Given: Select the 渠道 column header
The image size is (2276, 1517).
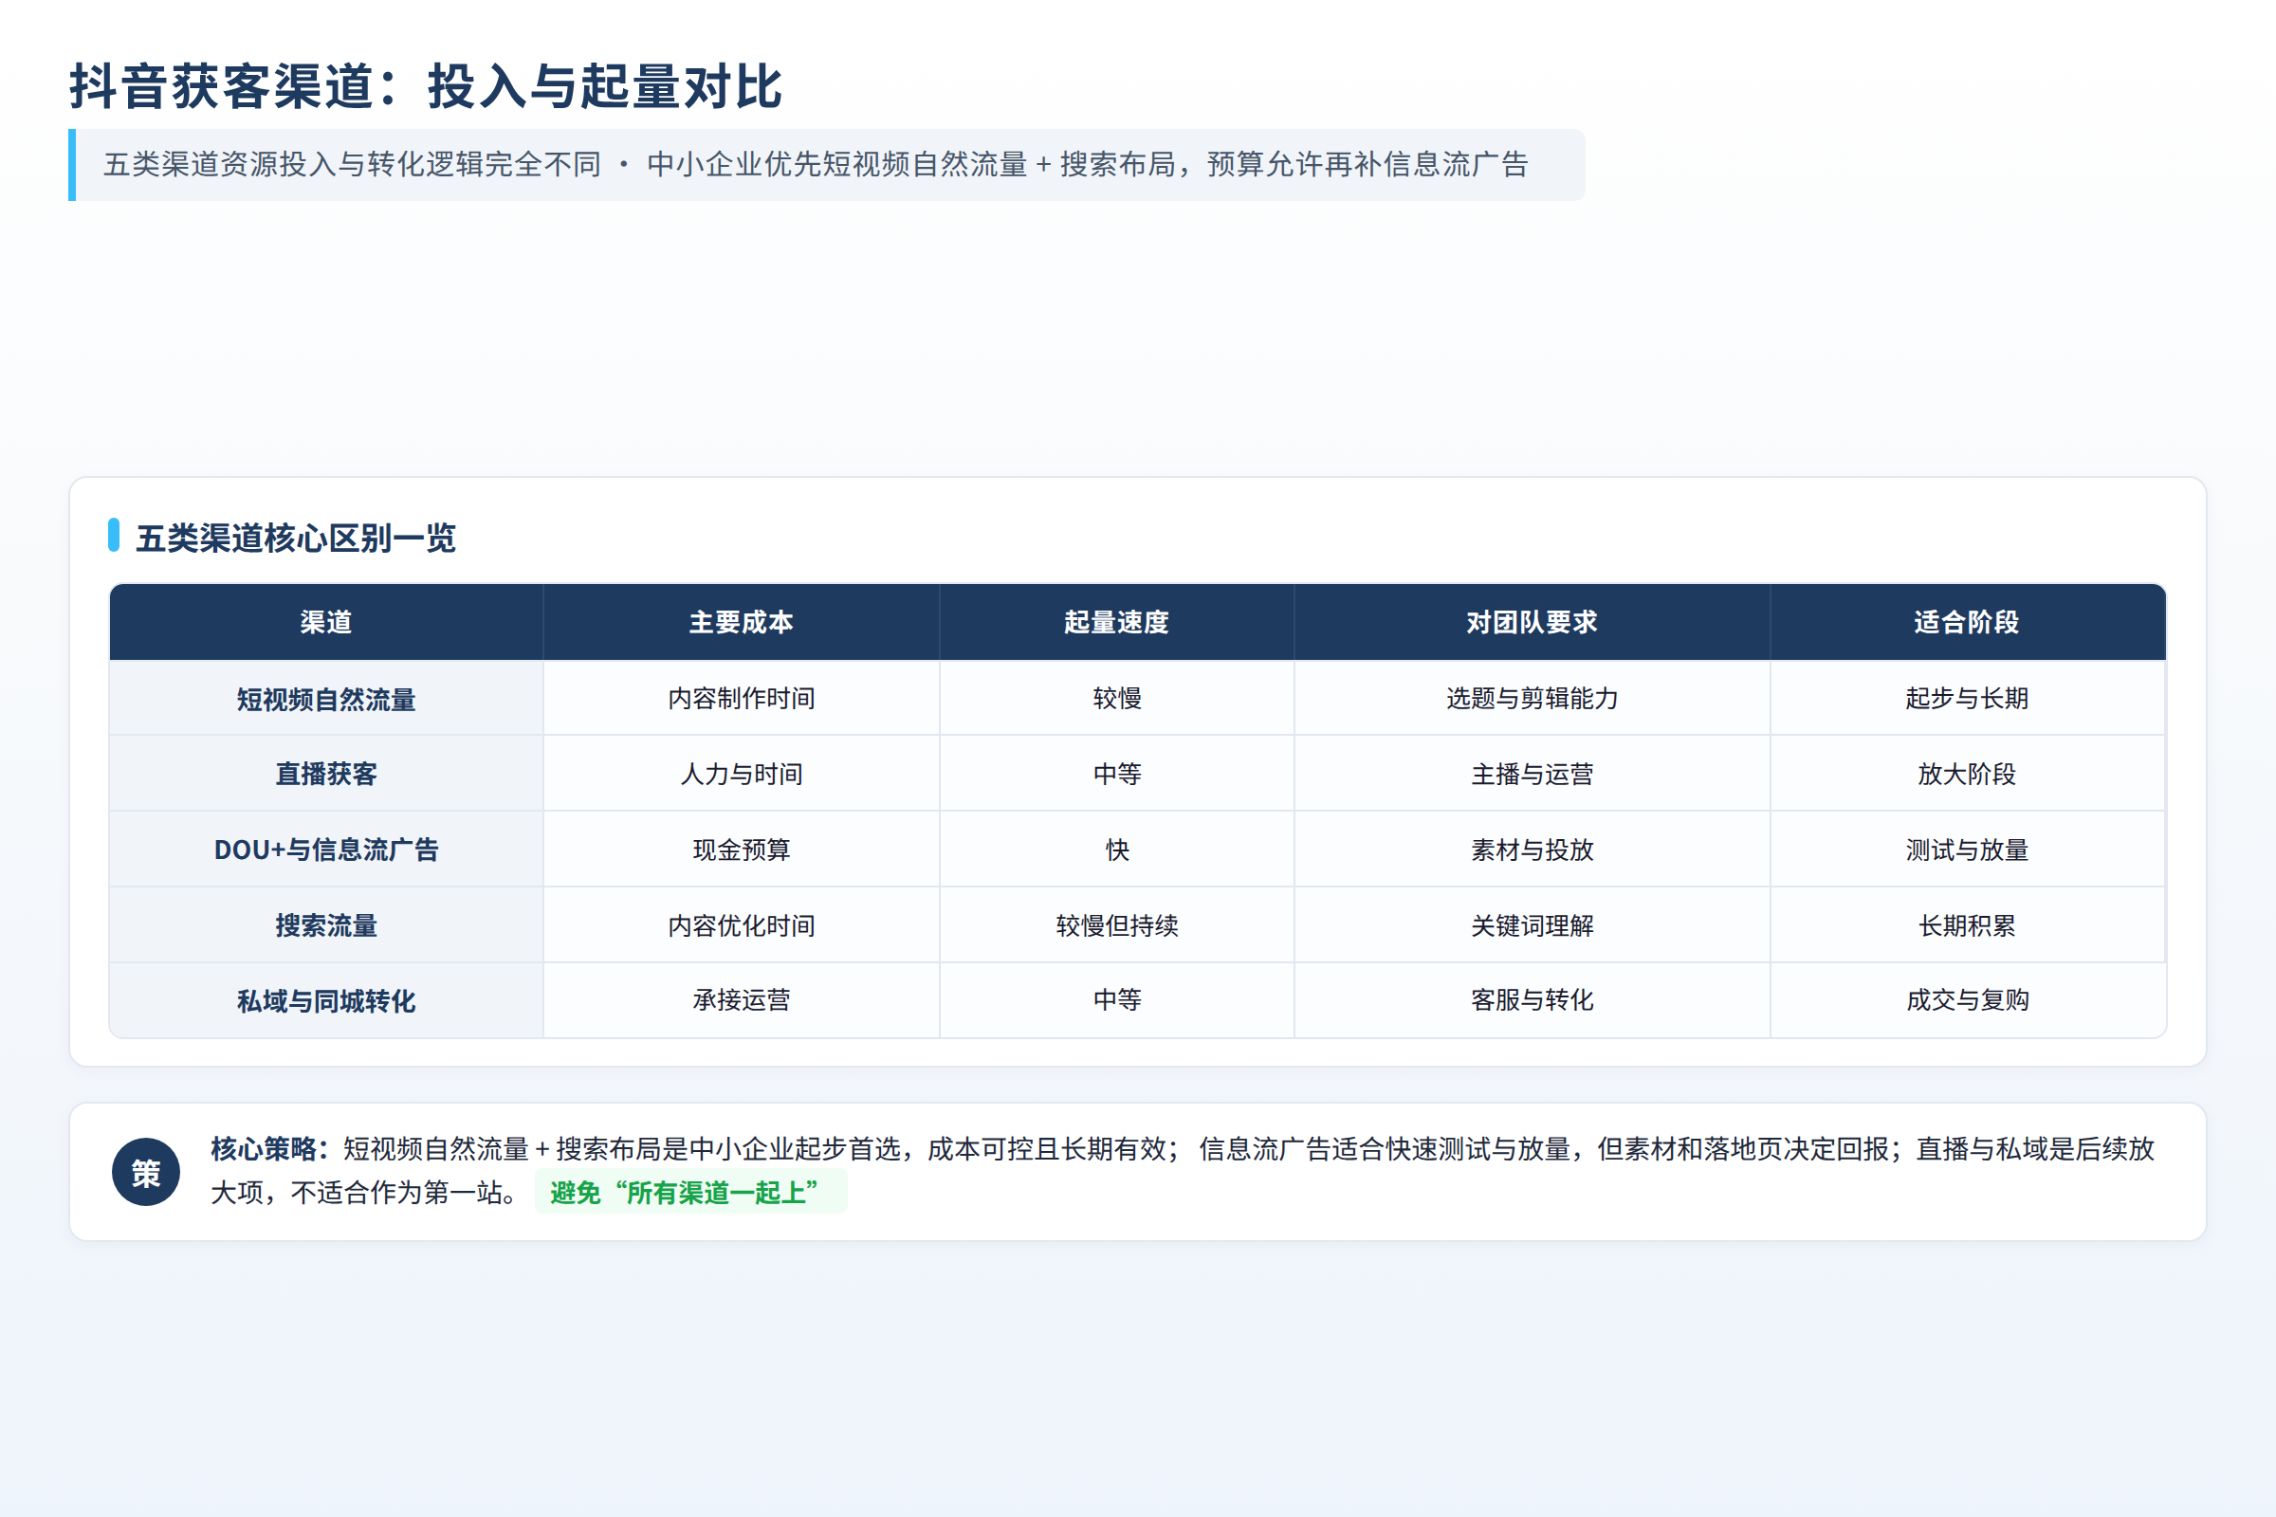Looking at the screenshot, I should pyautogui.click(x=326, y=622).
